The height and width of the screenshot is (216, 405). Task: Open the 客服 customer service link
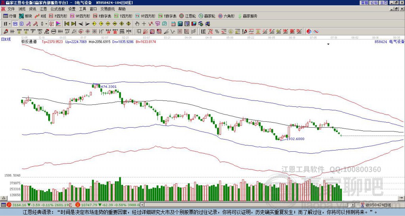364,3
